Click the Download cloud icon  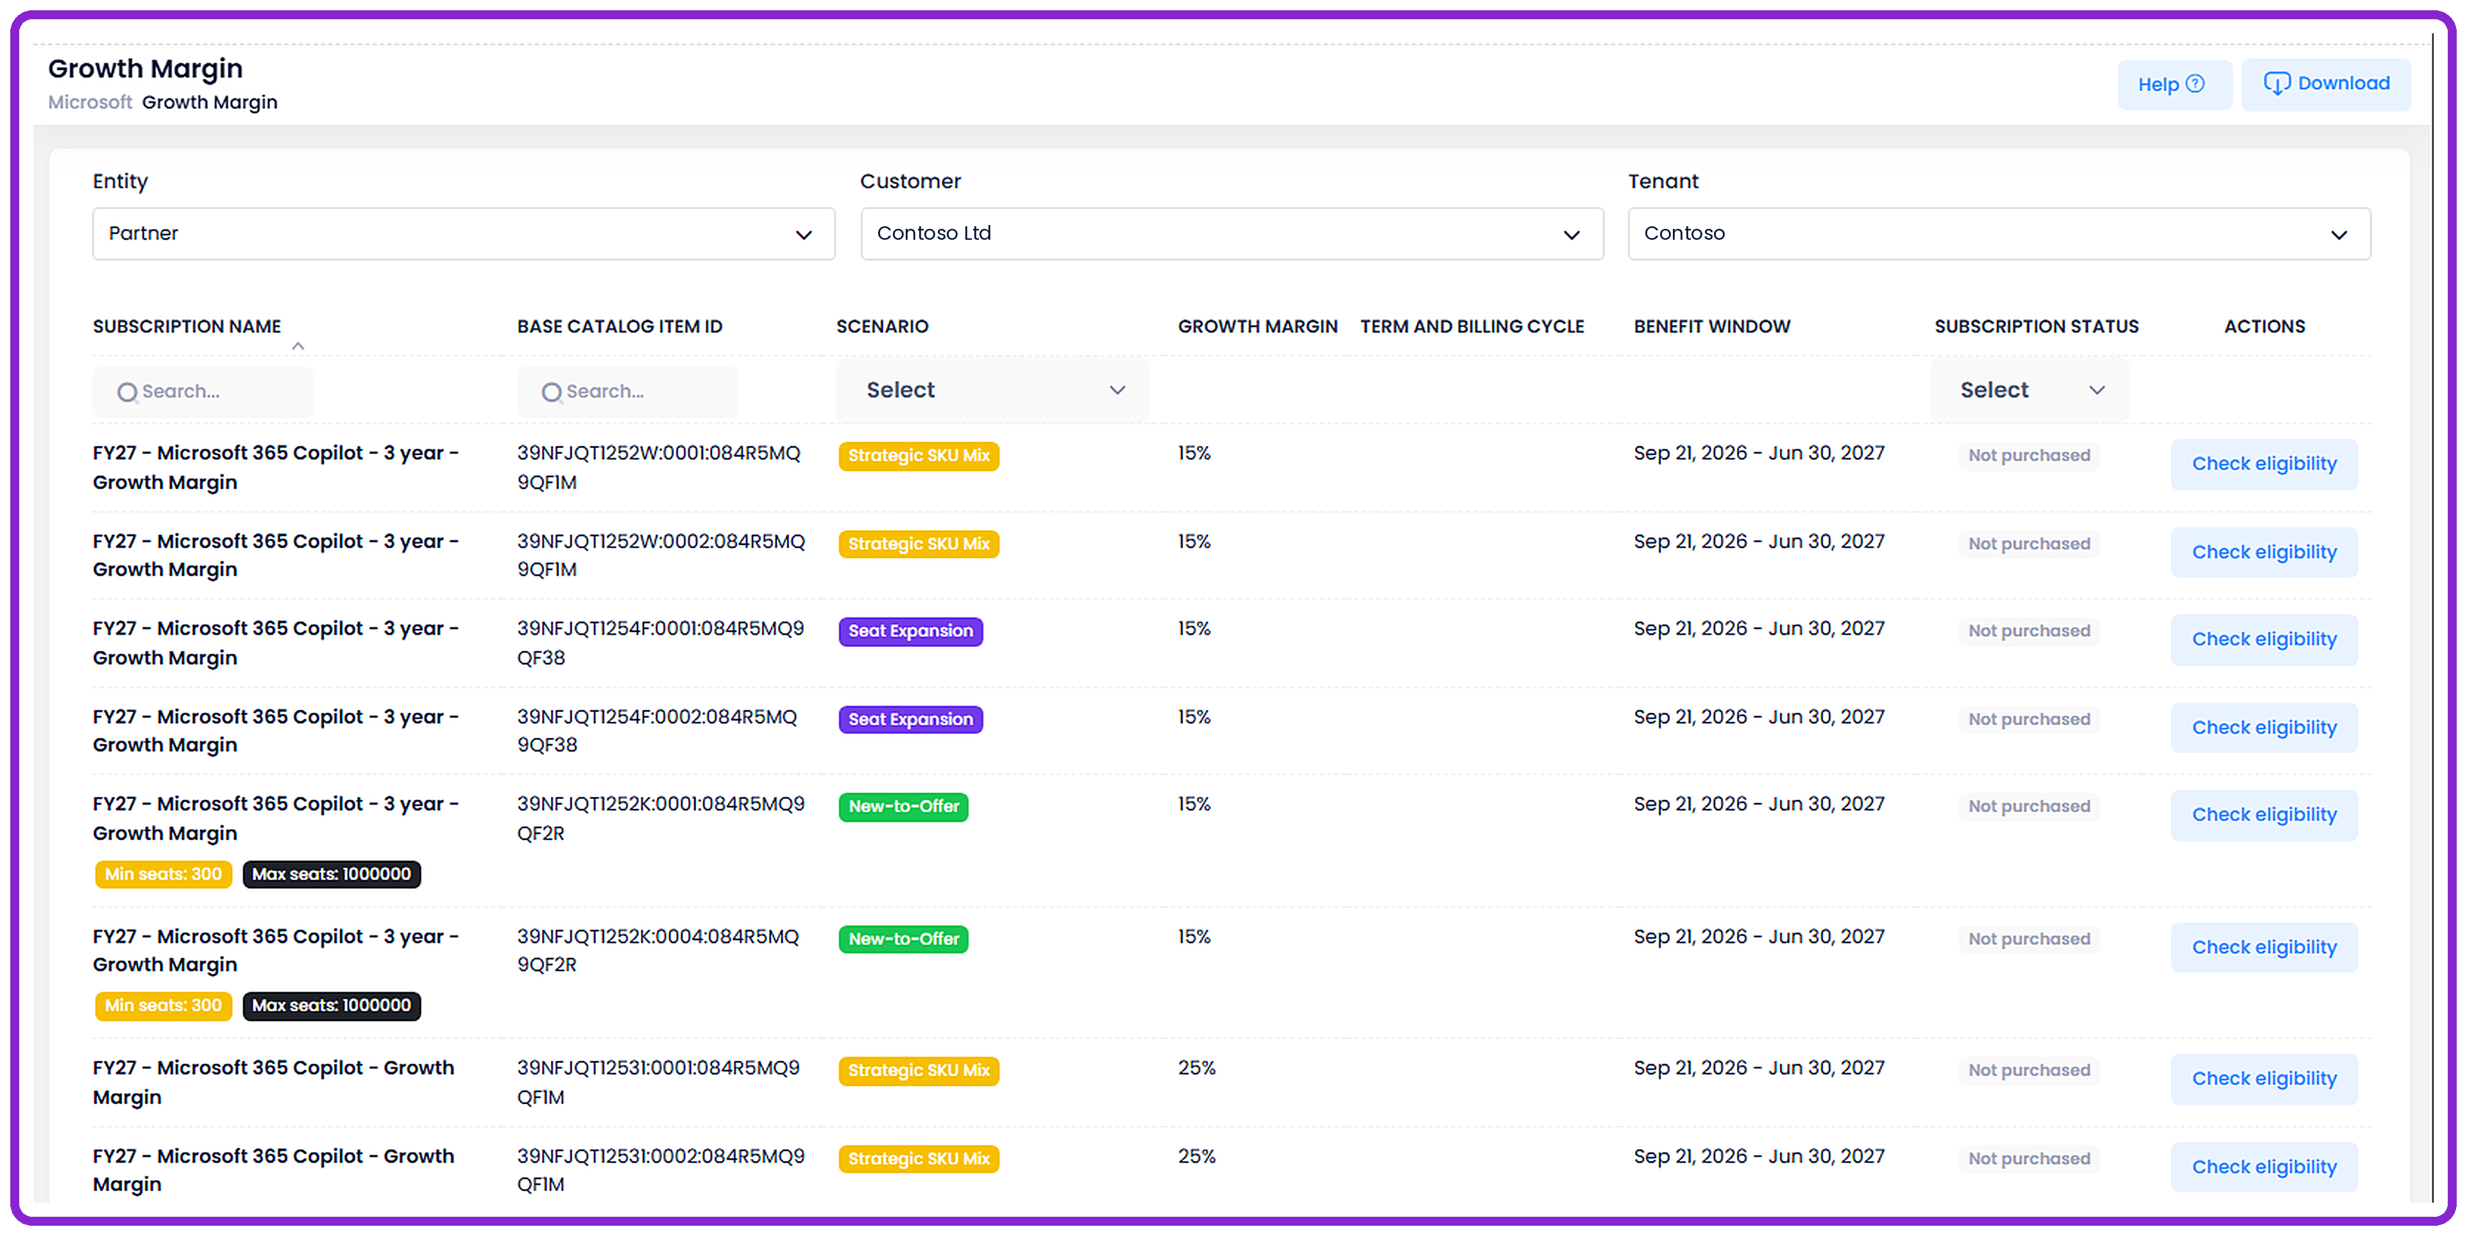[2276, 84]
